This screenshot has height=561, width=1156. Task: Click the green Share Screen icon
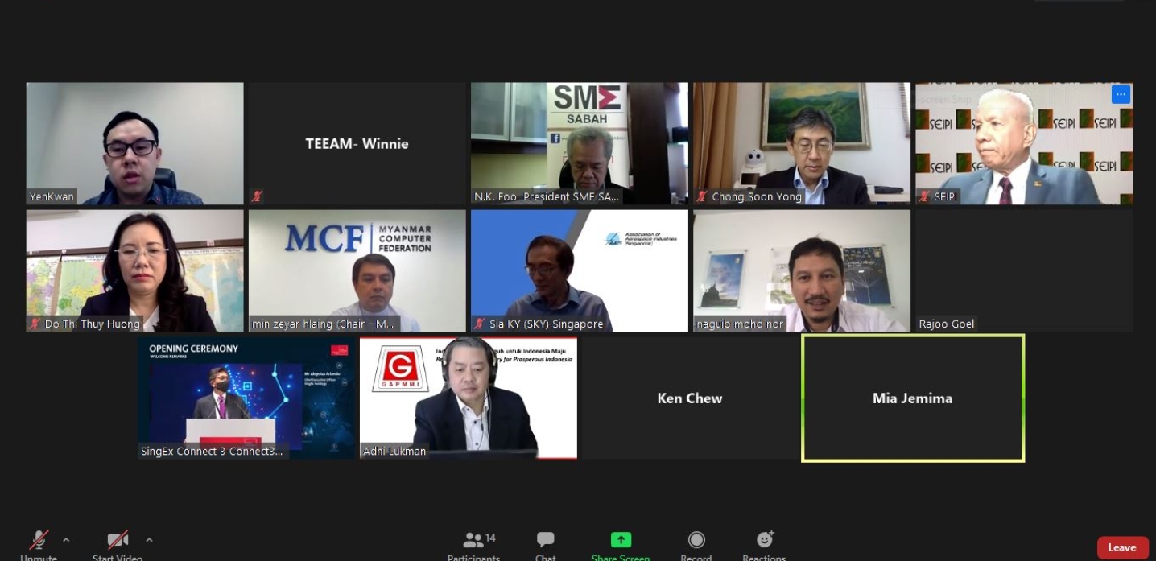tap(621, 540)
